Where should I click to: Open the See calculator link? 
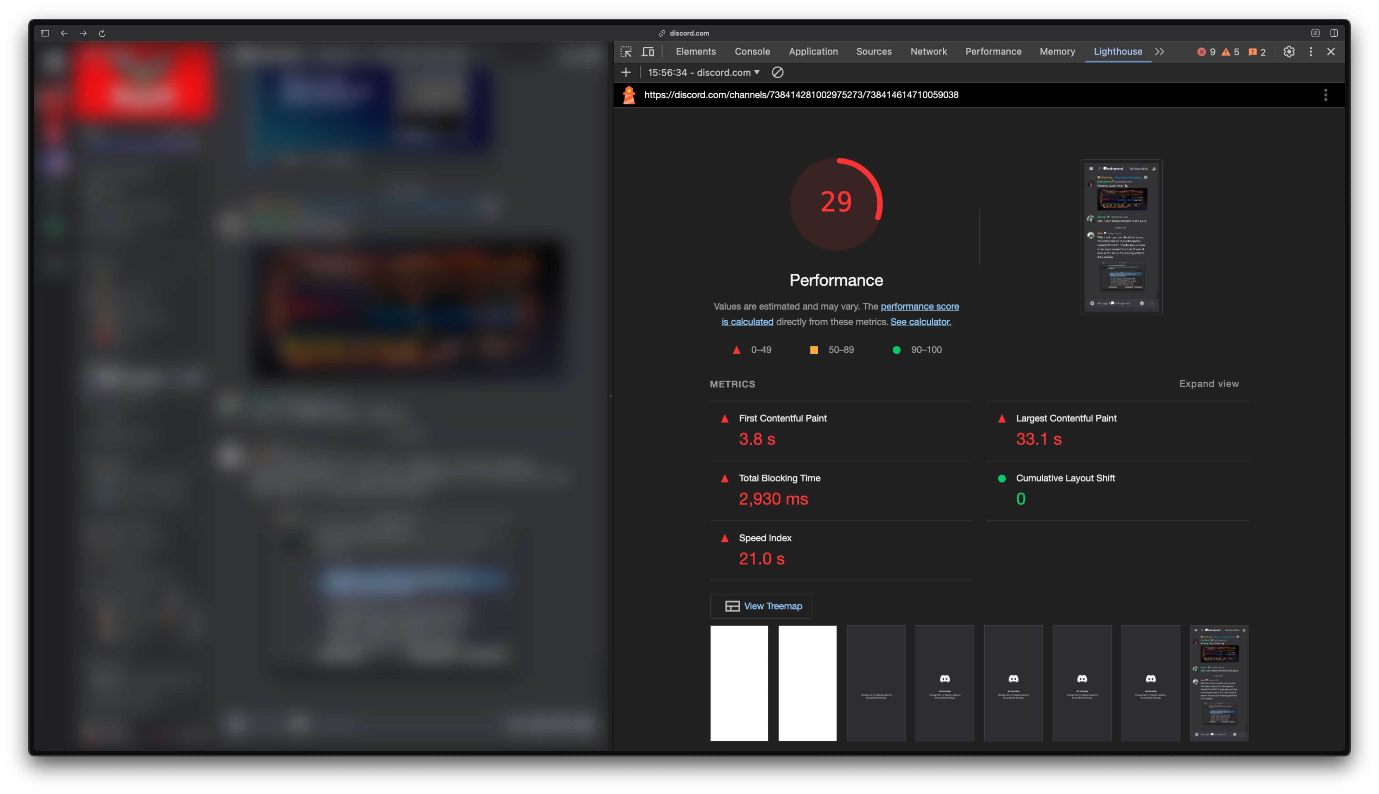[x=920, y=322]
